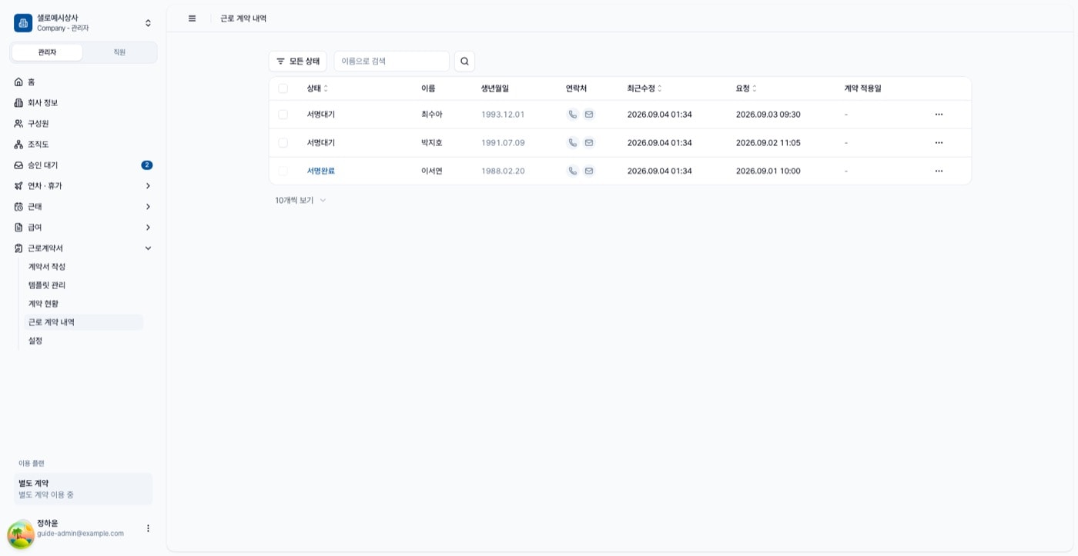The width and height of the screenshot is (1078, 556).
Task: Open 회사 정보 in the sidebar
Action: tap(83, 102)
